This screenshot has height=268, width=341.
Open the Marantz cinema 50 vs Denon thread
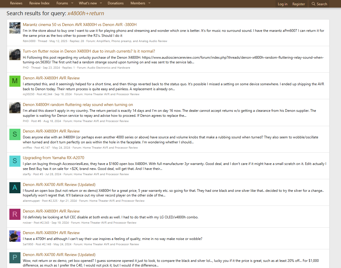80,25
